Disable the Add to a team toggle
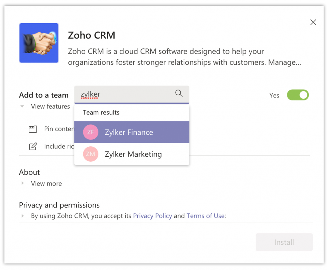The image size is (327, 270). 298,95
